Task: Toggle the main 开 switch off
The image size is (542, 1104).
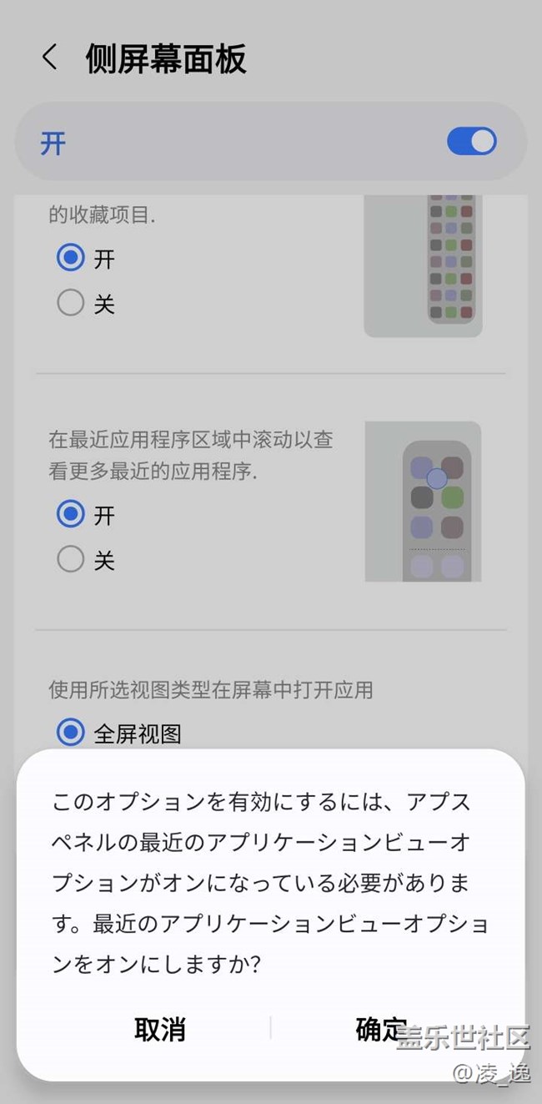Action: click(x=471, y=141)
